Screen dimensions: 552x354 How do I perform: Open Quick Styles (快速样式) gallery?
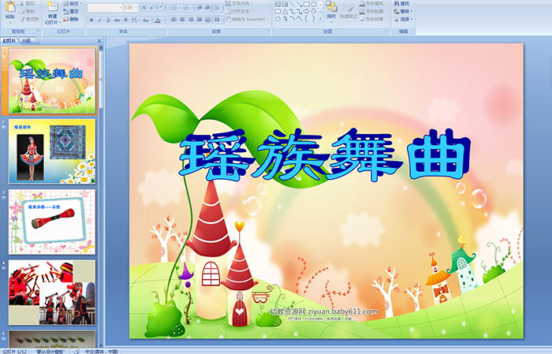pyautogui.click(x=349, y=10)
